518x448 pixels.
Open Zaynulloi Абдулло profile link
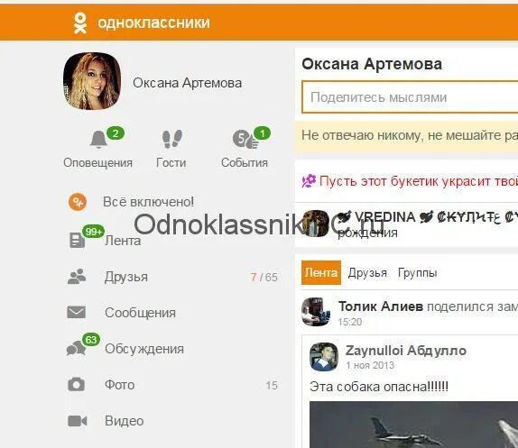coord(406,351)
